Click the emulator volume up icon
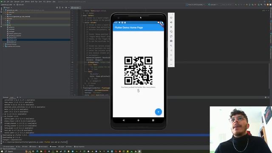Viewport: 272px width, 153px height. coord(171,23)
